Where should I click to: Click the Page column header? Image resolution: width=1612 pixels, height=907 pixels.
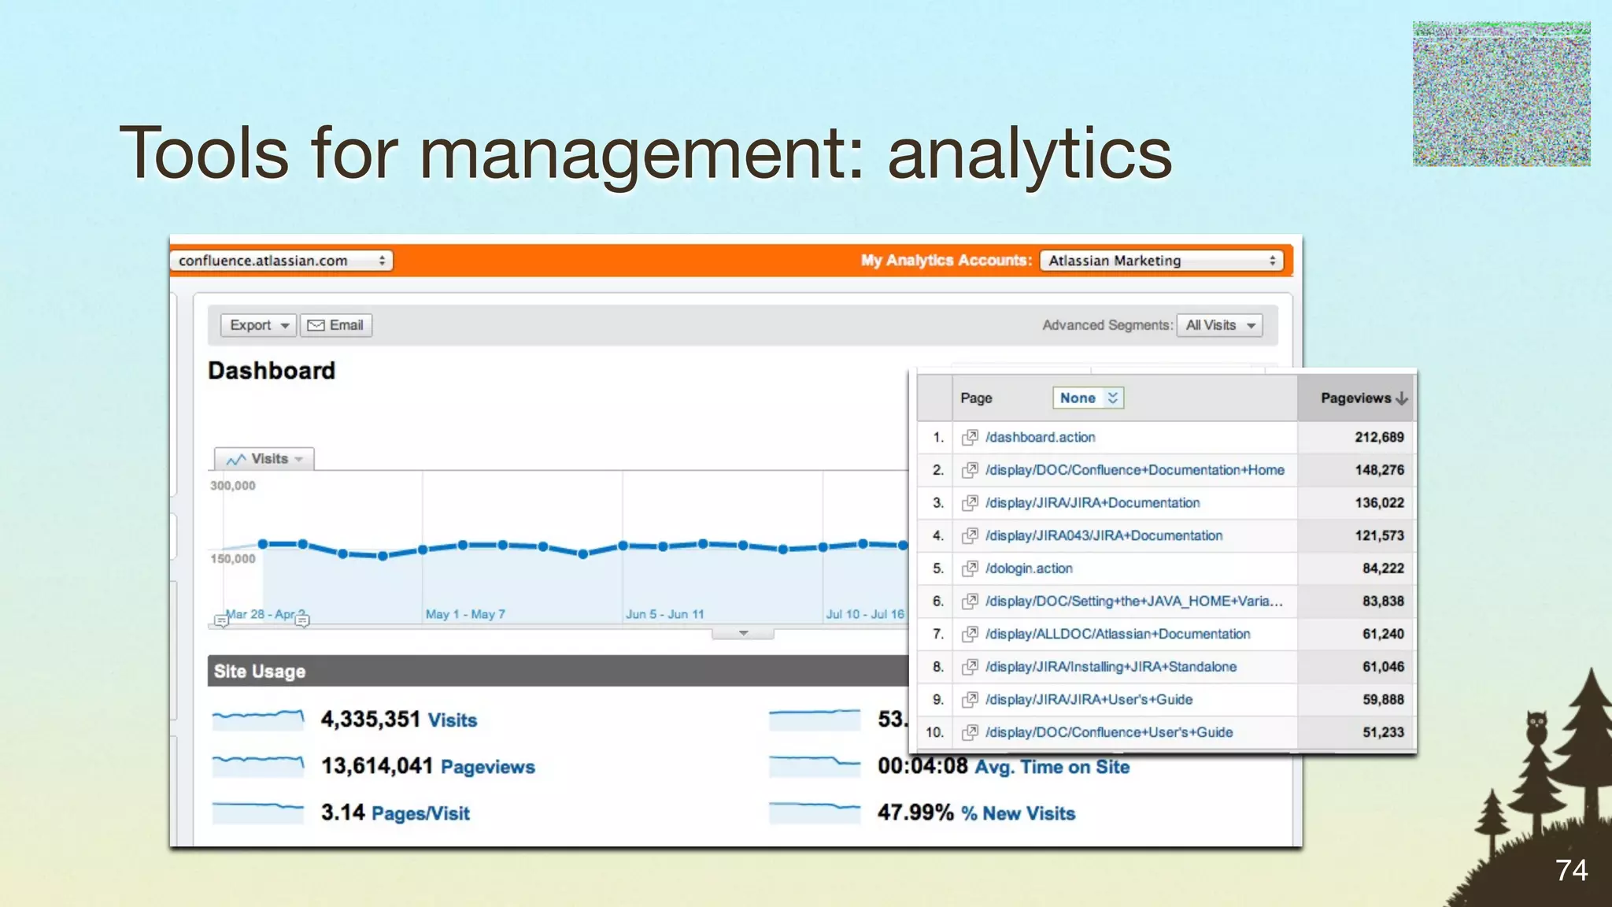click(976, 398)
